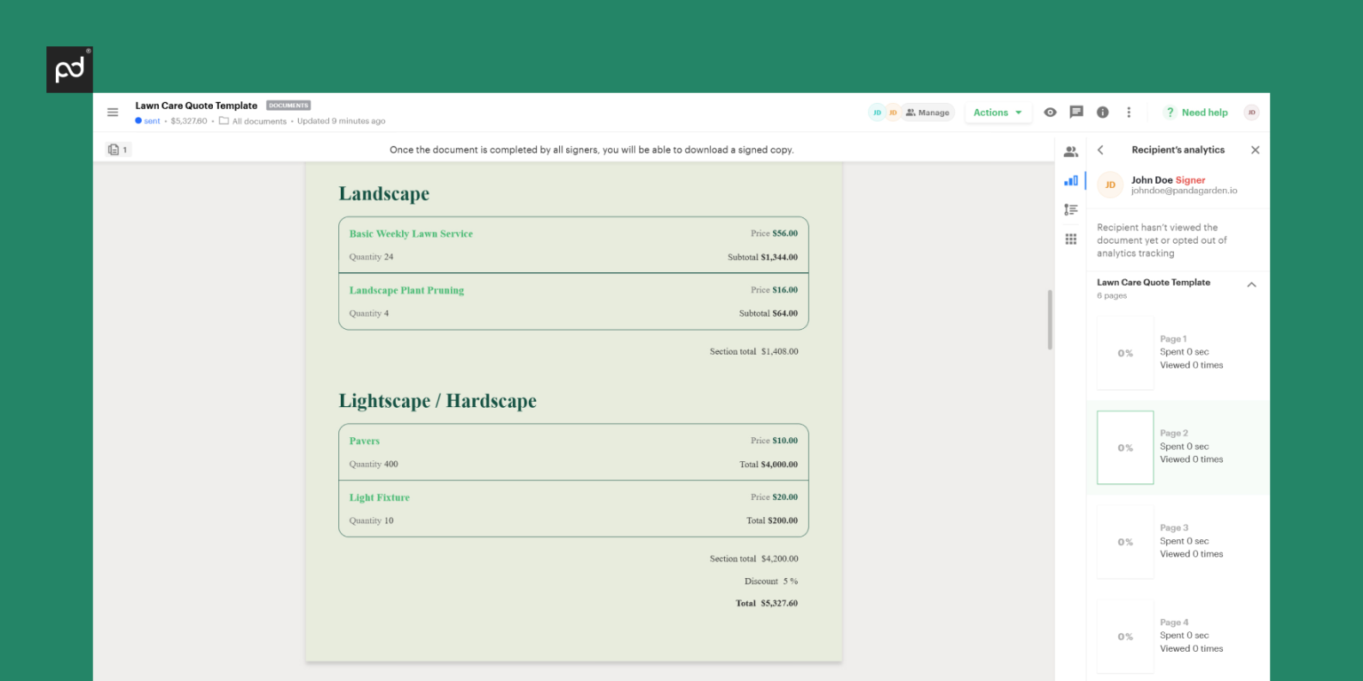Click the PandaDoc logo

(69, 69)
